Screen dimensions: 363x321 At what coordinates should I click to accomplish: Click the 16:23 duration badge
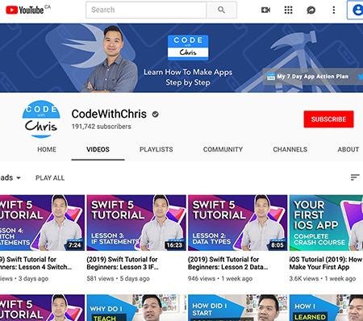coord(174,245)
